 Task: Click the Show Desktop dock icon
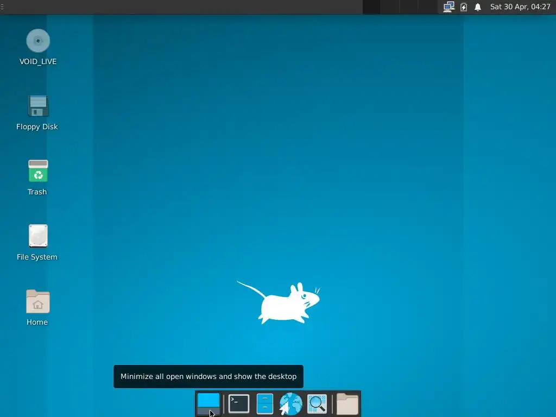(x=208, y=404)
